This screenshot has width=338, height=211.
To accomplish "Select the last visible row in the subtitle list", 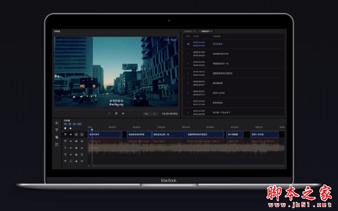I will click(x=234, y=112).
